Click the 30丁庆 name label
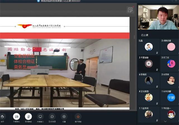179x125 pixels. pos(165,58)
